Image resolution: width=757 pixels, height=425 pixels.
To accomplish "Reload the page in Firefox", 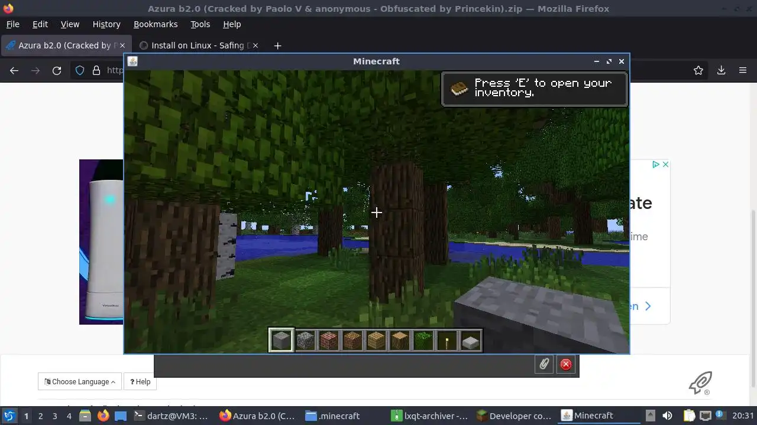I will pos(57,70).
